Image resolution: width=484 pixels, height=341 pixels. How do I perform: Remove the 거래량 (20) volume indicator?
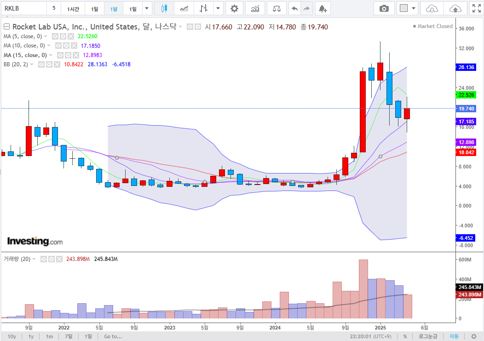(59, 259)
